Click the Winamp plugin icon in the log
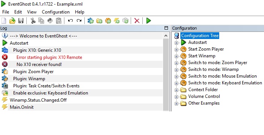Image resolution: width=264 pixels, height=135 pixels. 5,79
